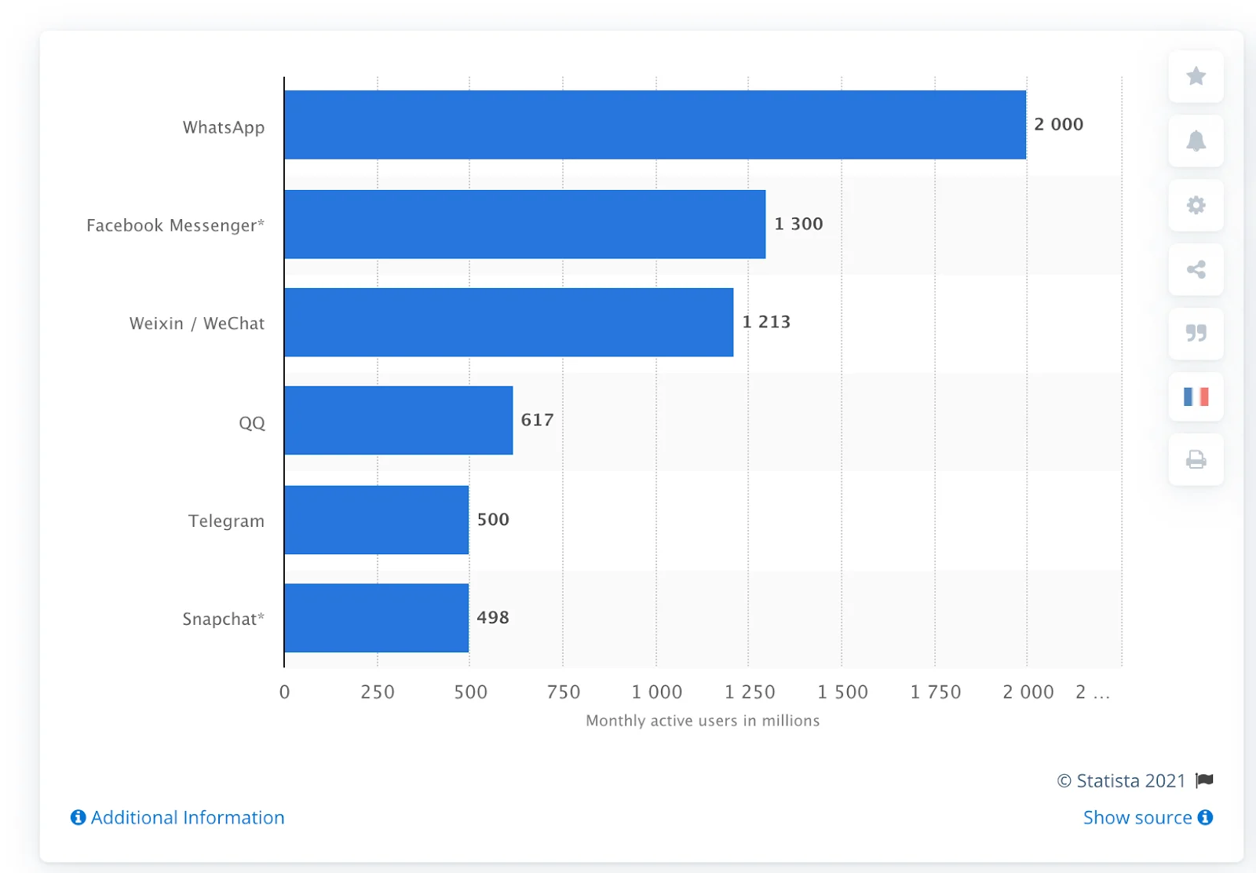Click the Show source link

pyautogui.click(x=1139, y=817)
